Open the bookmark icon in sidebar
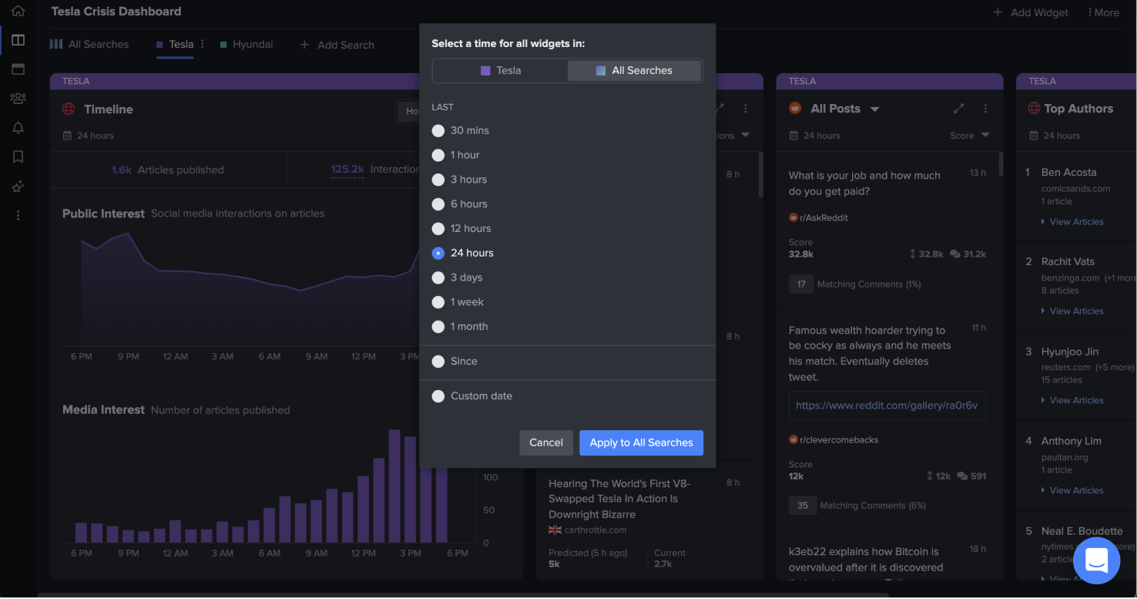The image size is (1137, 599). click(18, 157)
